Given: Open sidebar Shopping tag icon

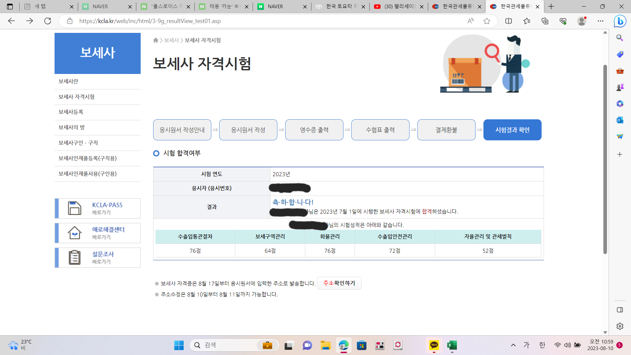Looking at the screenshot, I should coord(620,54).
